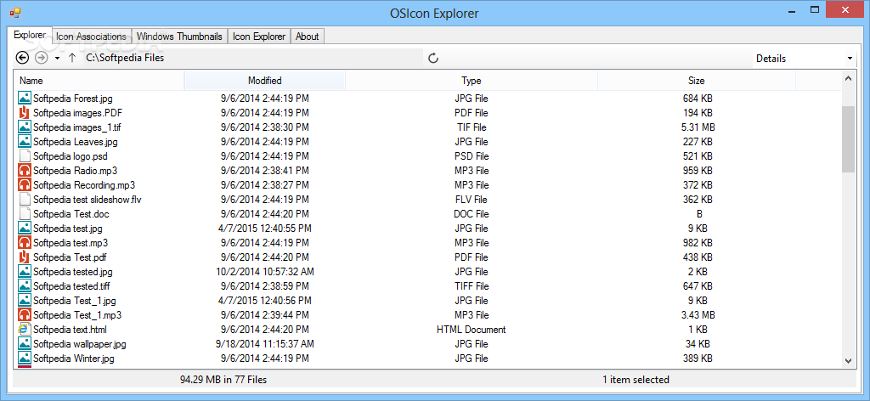Close the OSIcon Explorer window
This screenshot has width=870, height=401.
coord(846,9)
